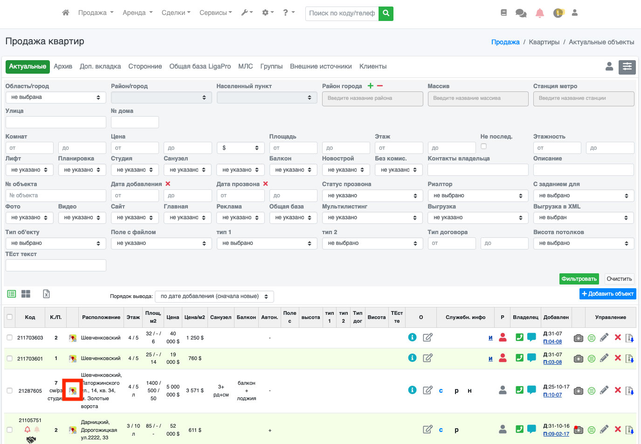Image resolution: width=641 pixels, height=444 pixels.
Task: Select the checkbox for listing 211703603
Action: point(10,338)
